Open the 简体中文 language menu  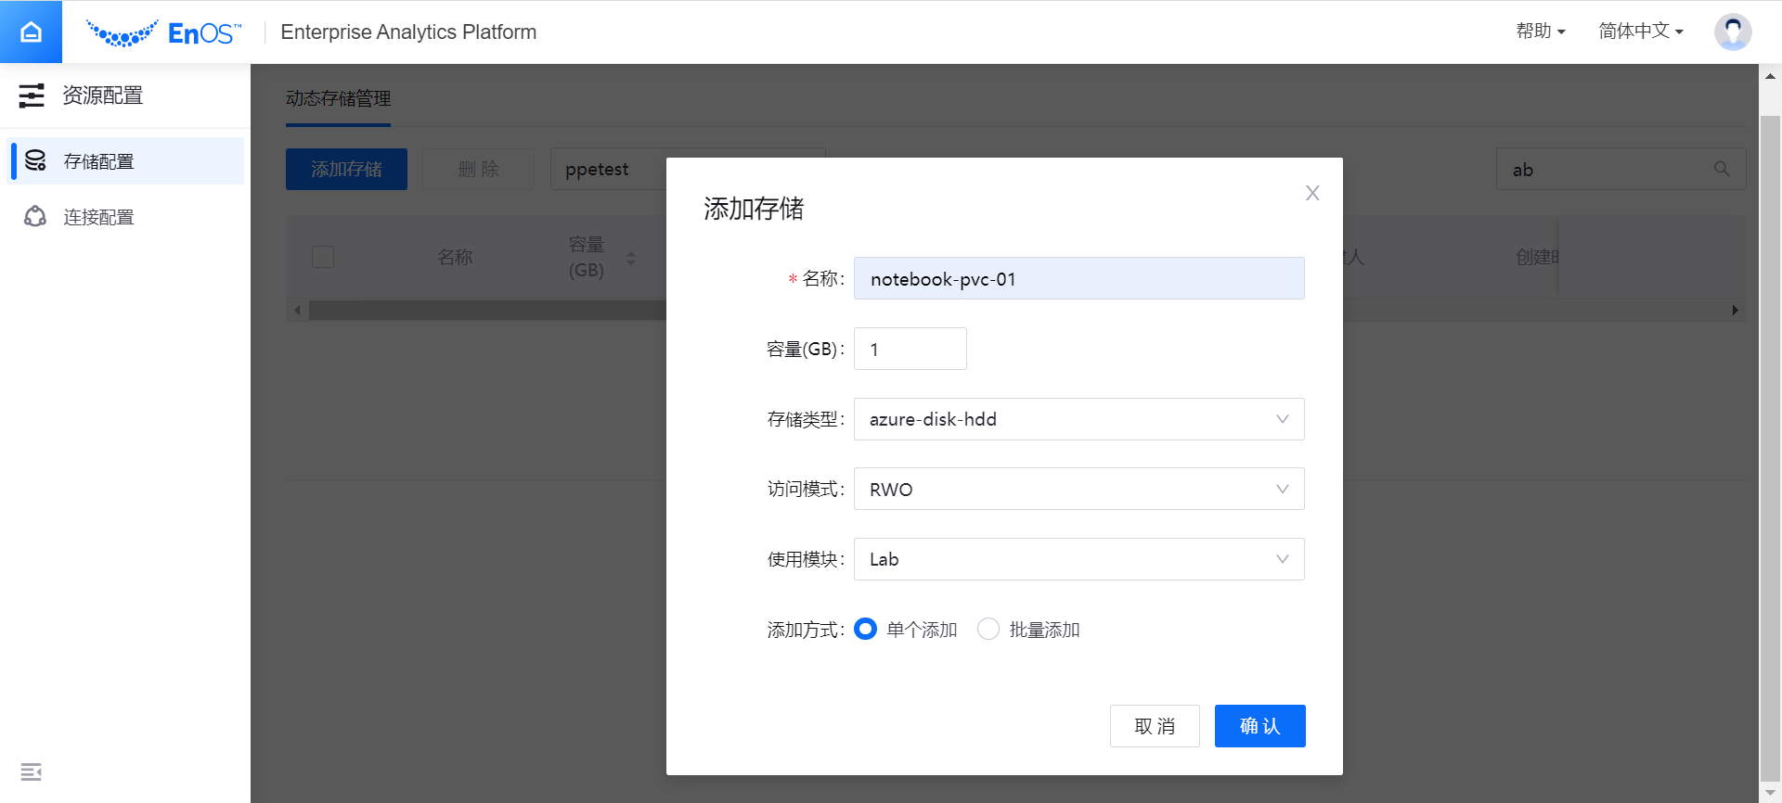click(x=1640, y=32)
